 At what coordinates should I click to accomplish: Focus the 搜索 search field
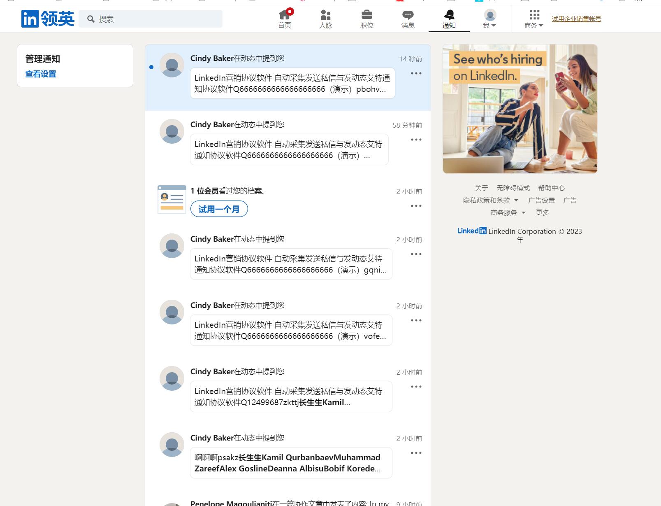(156, 19)
